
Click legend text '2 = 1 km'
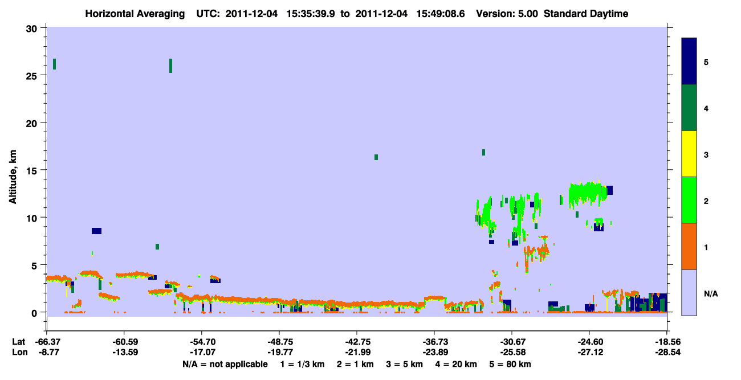(356, 364)
